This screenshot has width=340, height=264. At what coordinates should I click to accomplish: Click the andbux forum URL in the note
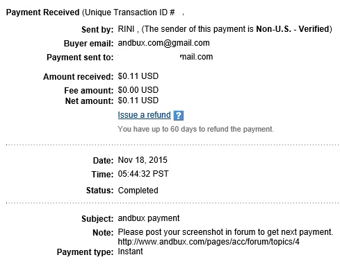[x=209, y=242]
